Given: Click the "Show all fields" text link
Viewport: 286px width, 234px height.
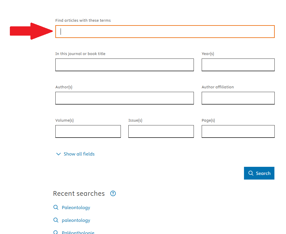Looking at the screenshot, I should coord(79,154).
